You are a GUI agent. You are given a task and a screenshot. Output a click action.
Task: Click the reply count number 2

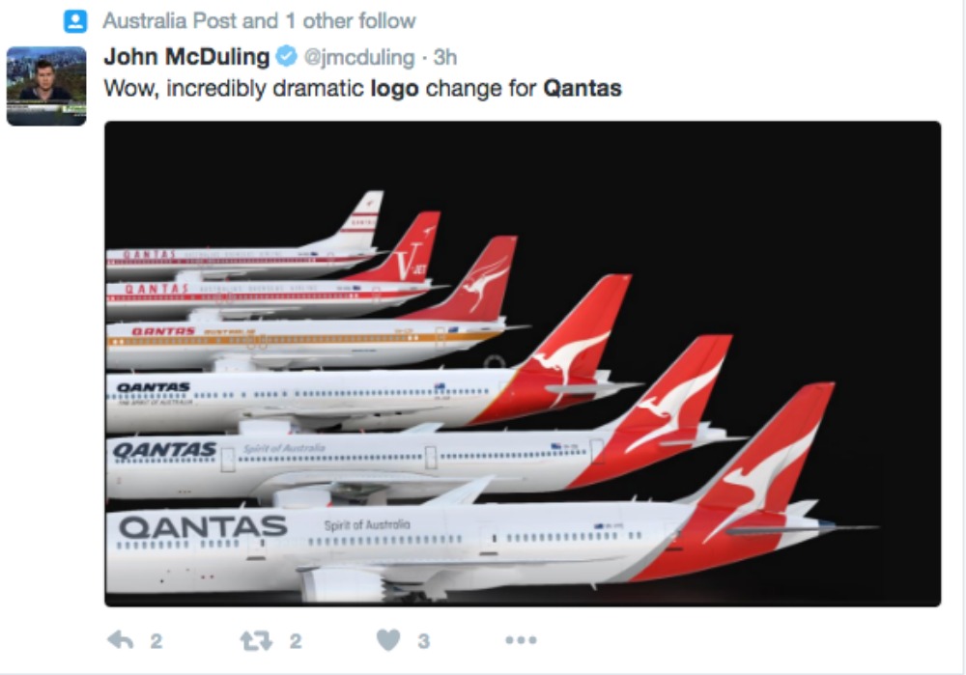156,641
